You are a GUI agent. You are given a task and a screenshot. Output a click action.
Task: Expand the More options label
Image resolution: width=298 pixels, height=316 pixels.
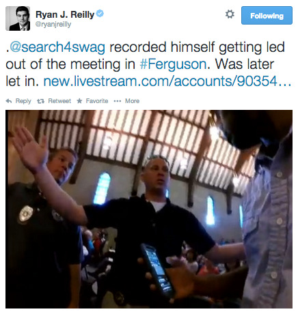pyautogui.click(x=132, y=101)
